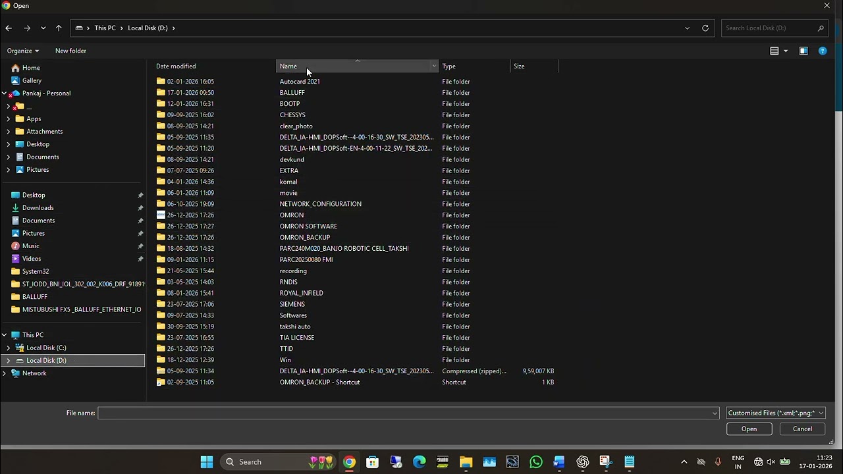Show hidden system tray icons
Screen dimensions: 843x474
(684, 462)
